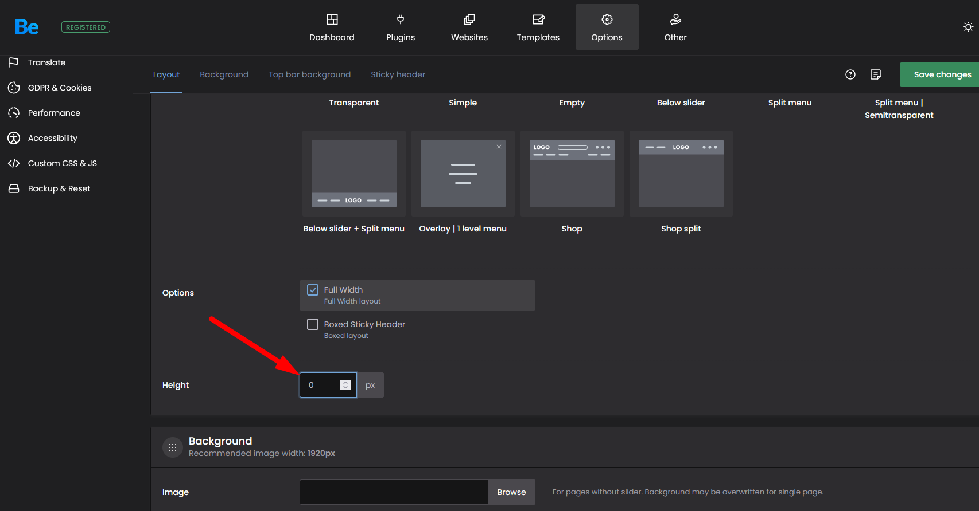Click the Transparent layout label
Image resolution: width=979 pixels, height=511 pixels.
(x=354, y=103)
